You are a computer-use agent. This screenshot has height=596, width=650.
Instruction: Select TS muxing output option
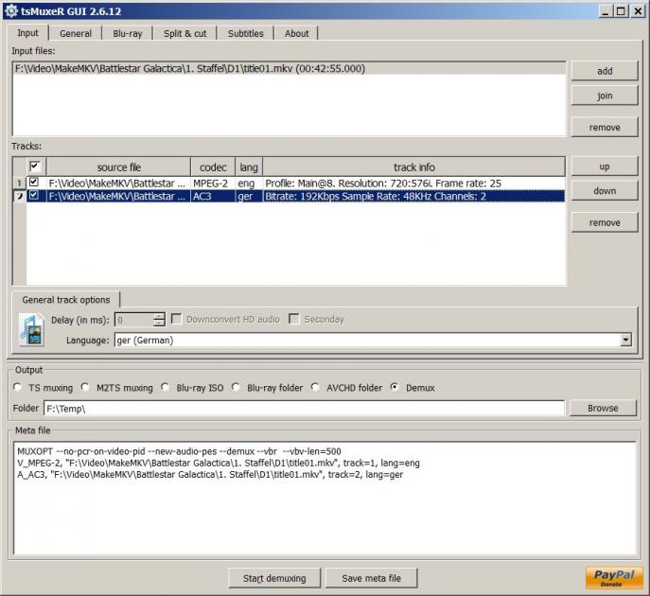17,387
